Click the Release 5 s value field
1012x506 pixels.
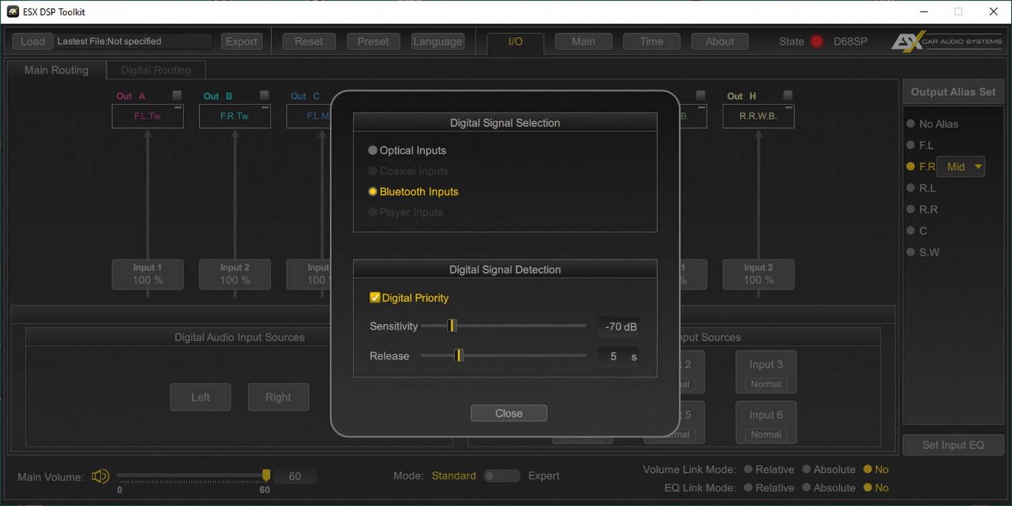pos(619,356)
